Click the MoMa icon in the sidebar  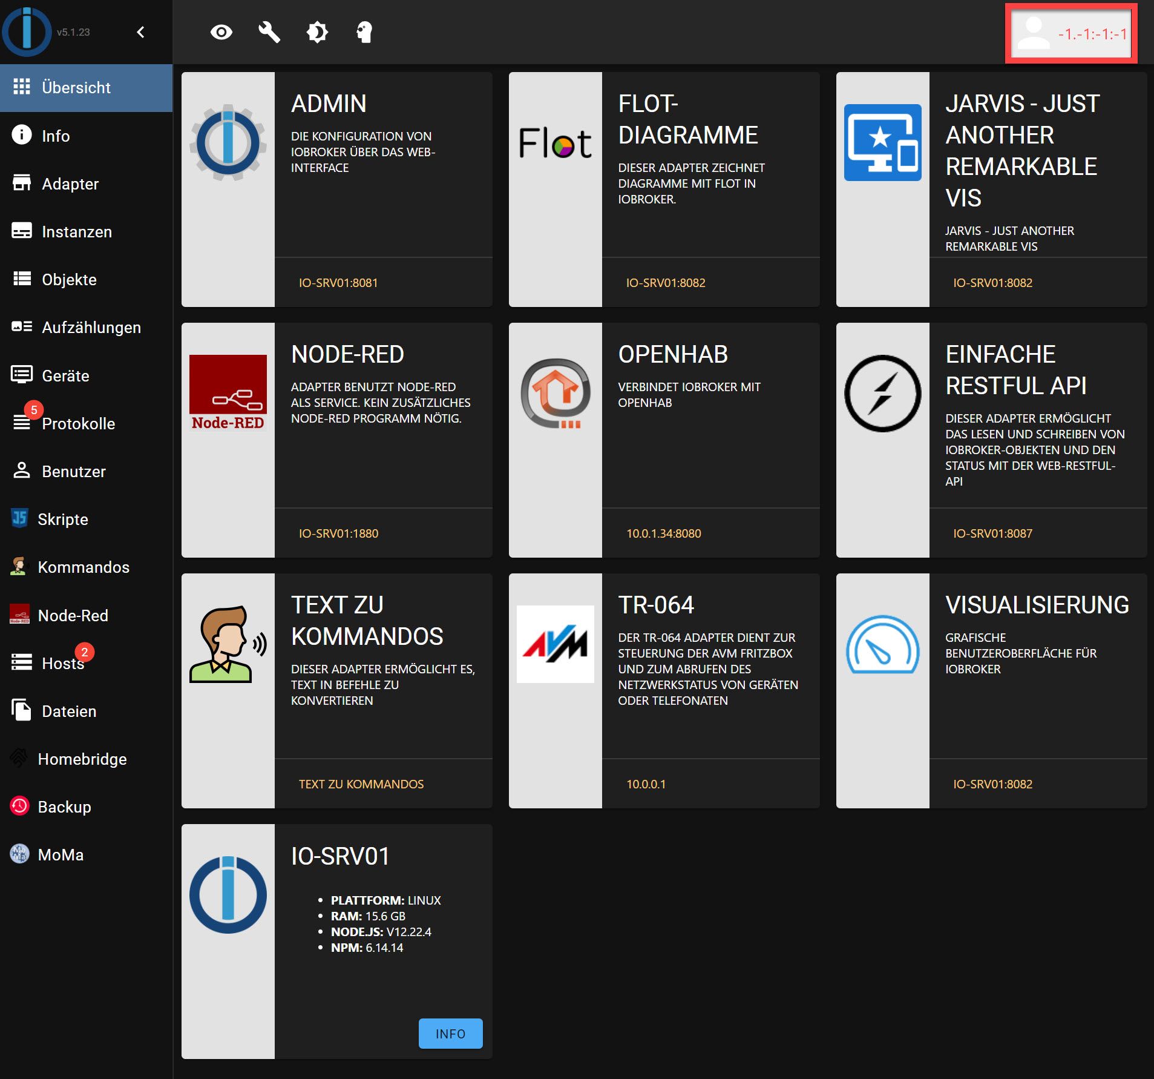click(19, 853)
